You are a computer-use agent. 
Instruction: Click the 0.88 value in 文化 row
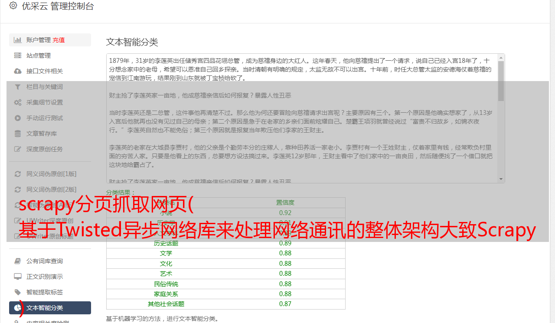285,264
